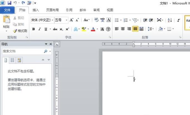
Task: Open the Asian layout (A with x) dropdown
Action: [160, 20]
